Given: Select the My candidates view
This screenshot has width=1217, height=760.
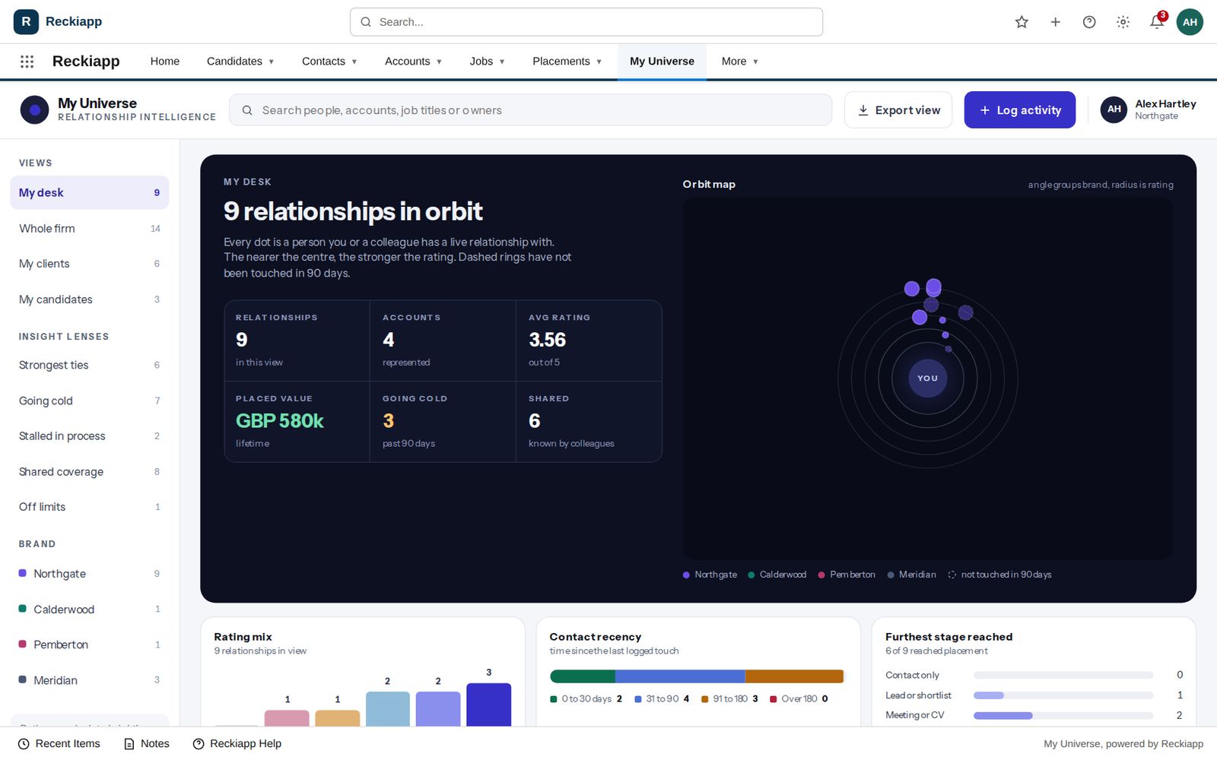Looking at the screenshot, I should [90, 299].
